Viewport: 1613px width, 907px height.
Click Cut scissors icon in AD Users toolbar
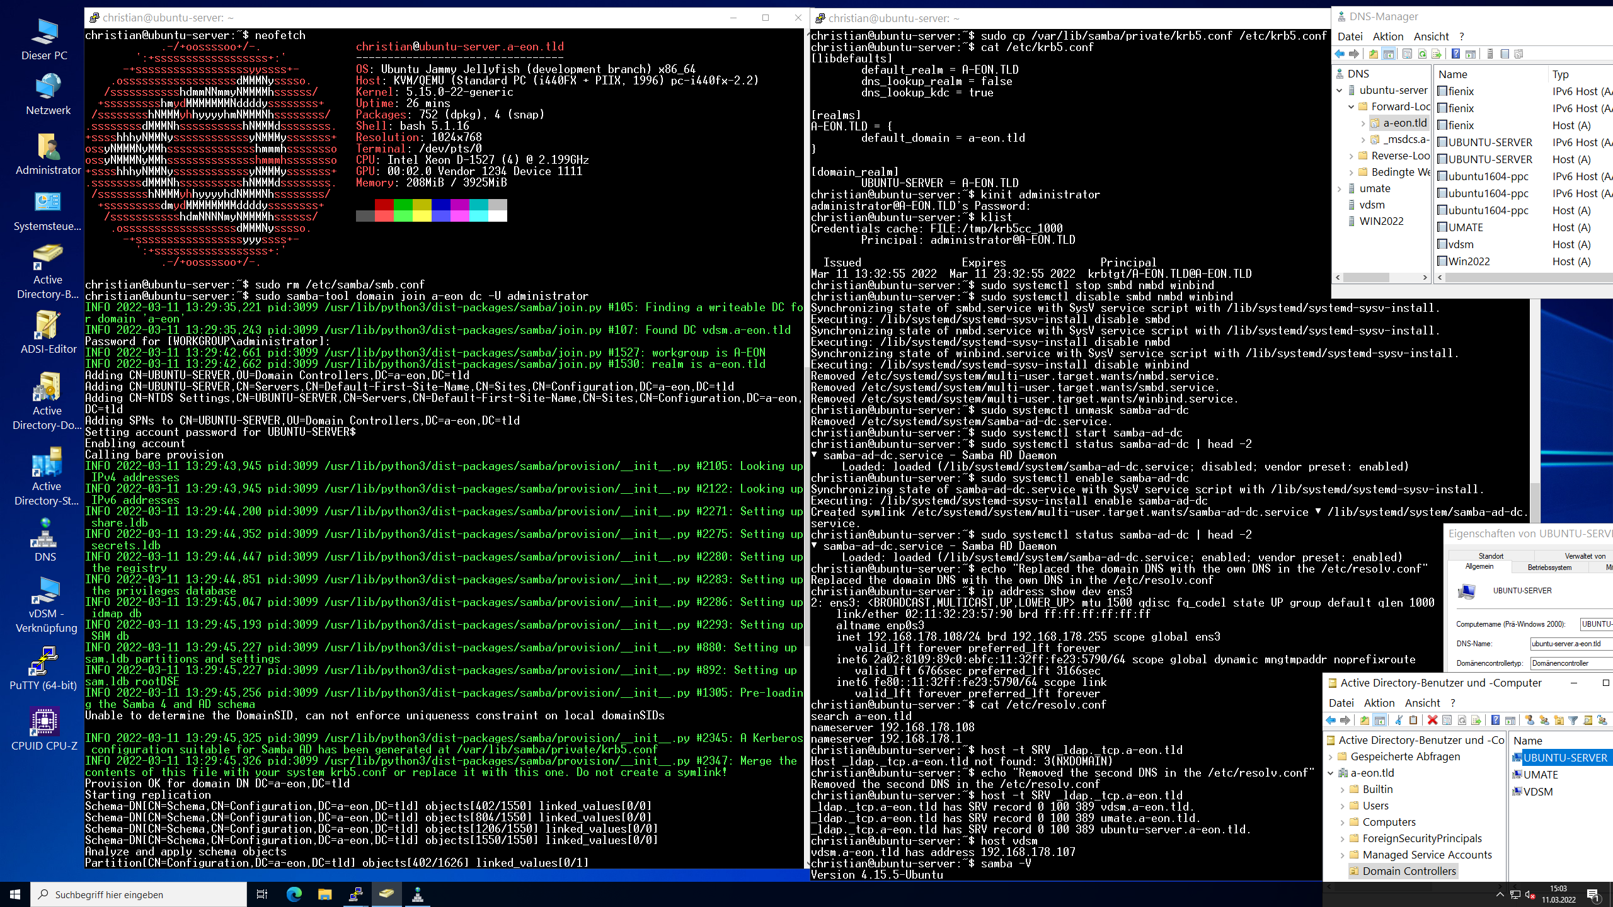coord(1399,720)
